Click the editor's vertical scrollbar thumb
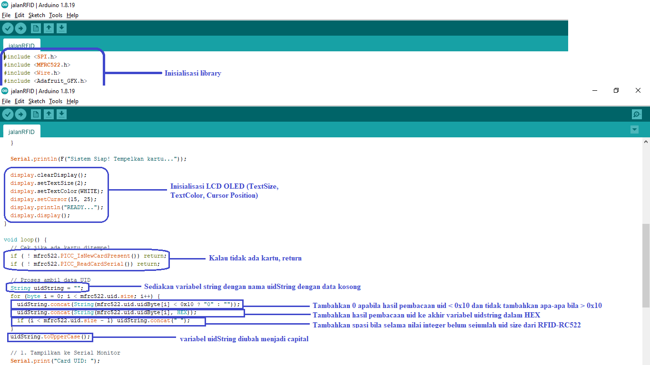 tap(646, 265)
